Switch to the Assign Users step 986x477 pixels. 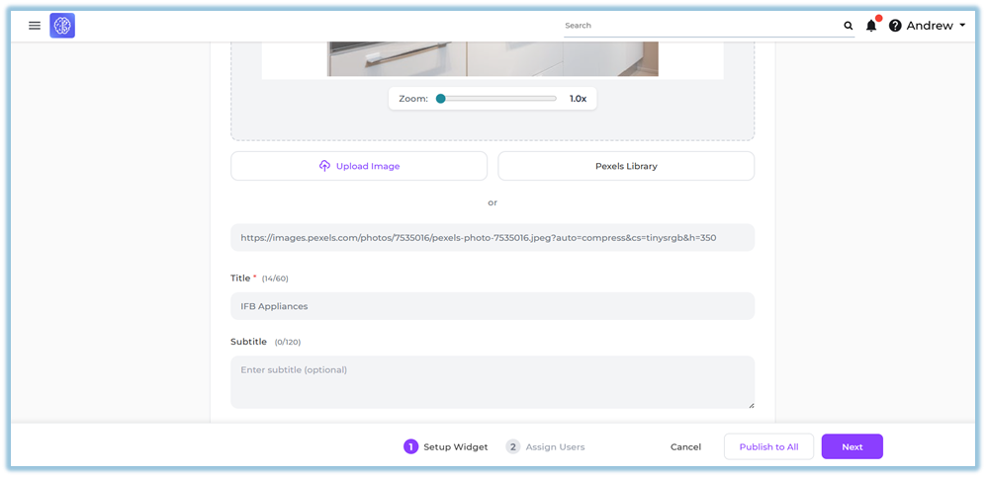click(x=555, y=446)
